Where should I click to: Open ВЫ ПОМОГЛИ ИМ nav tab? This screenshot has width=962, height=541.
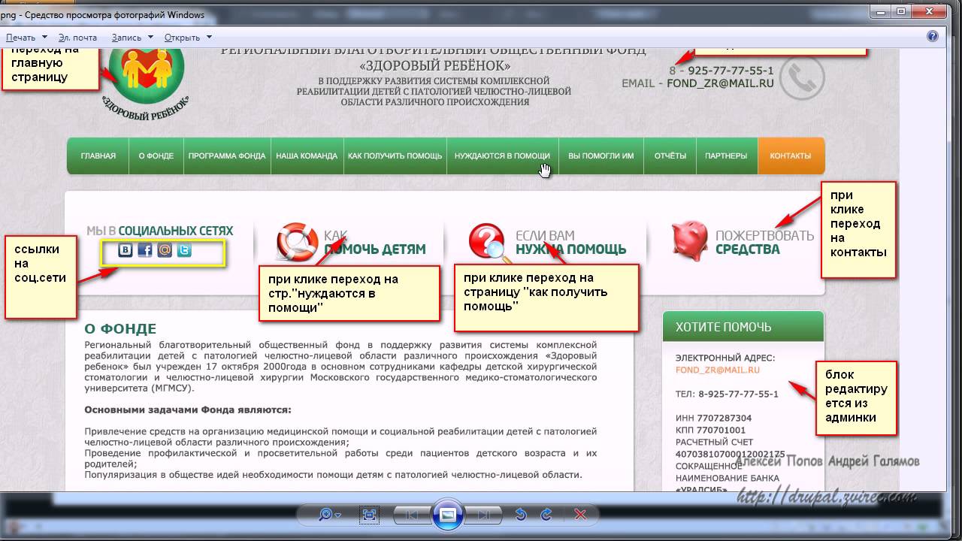point(601,156)
